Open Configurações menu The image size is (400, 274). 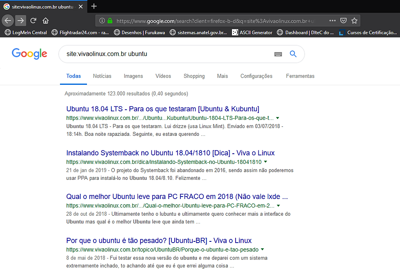point(256,76)
